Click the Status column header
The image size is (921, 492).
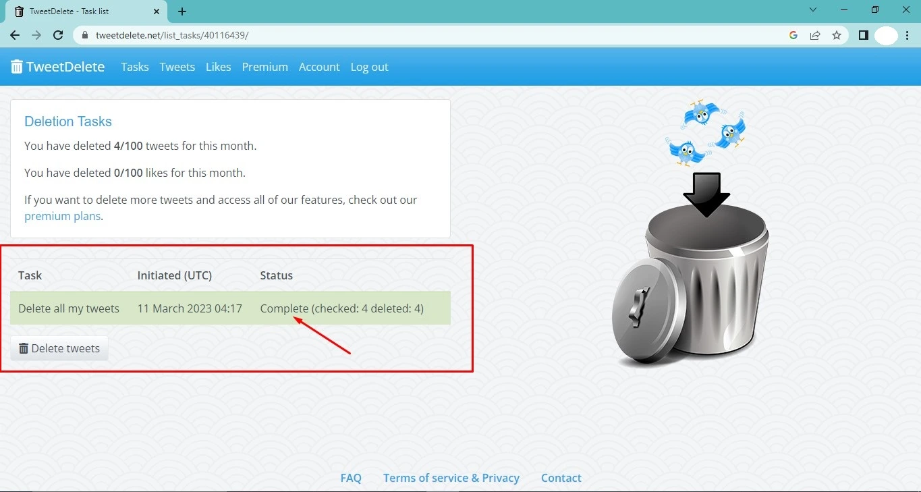click(277, 275)
